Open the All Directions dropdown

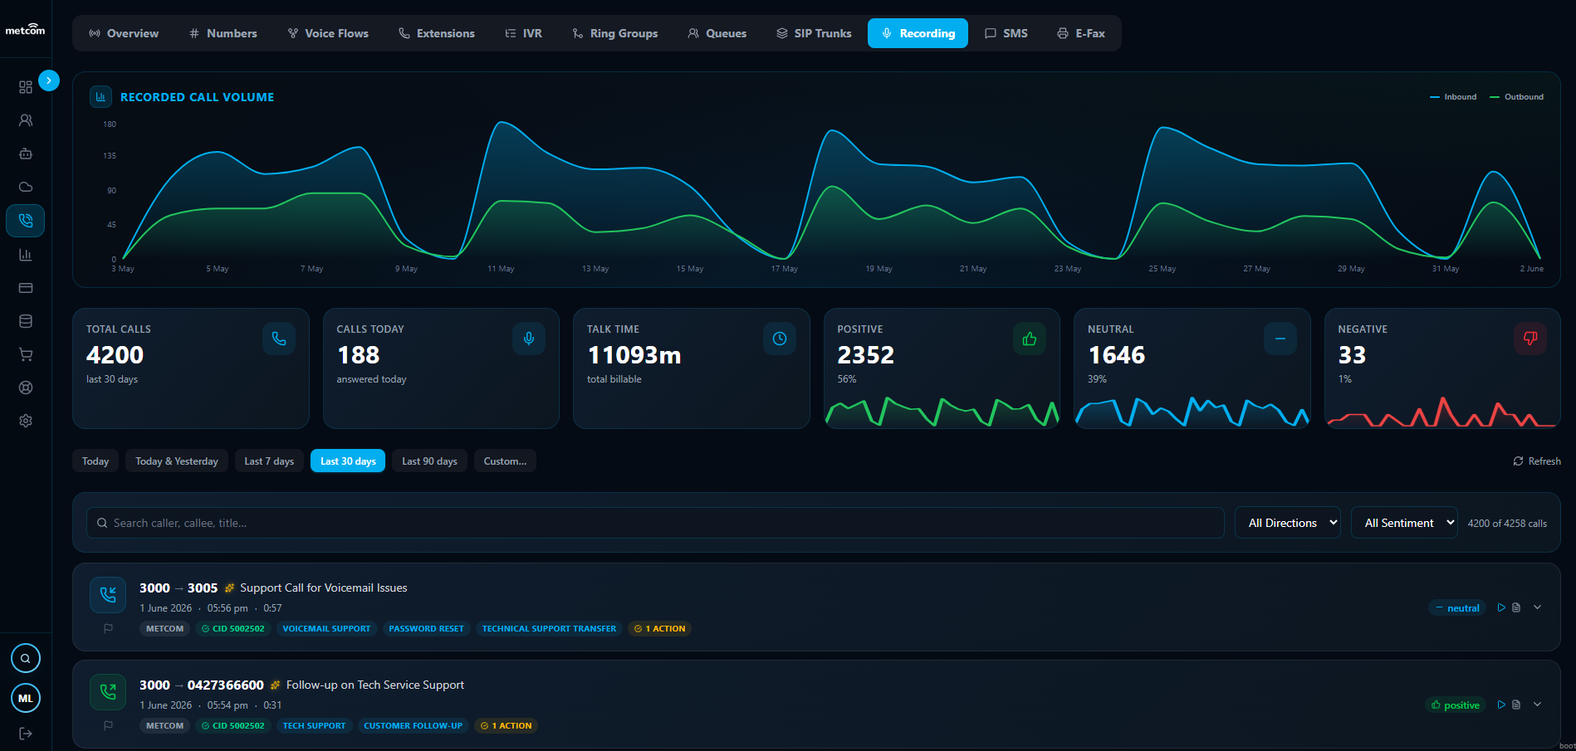pos(1288,523)
